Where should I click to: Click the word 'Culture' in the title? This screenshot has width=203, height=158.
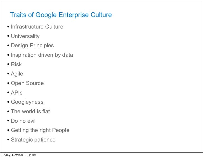coord(101,15)
